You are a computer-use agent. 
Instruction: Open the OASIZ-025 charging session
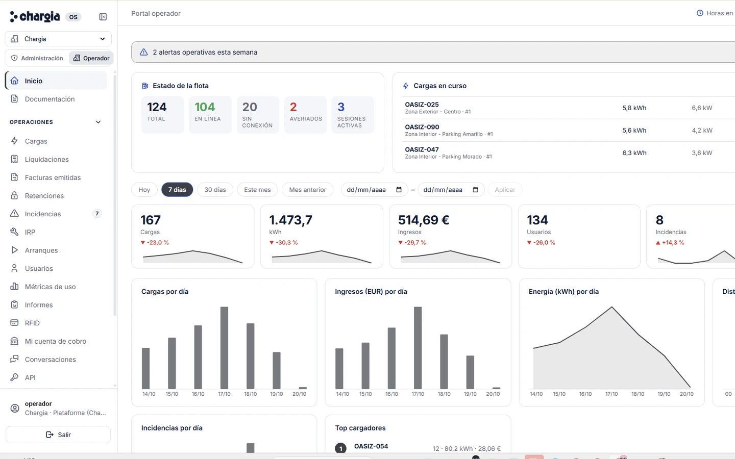click(569, 108)
